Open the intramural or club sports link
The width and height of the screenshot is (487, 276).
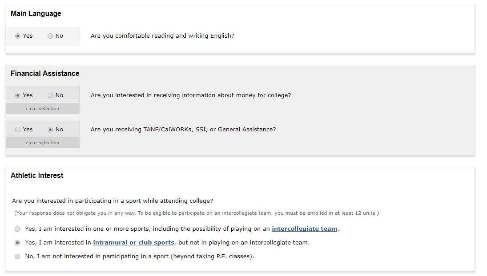[133, 243]
